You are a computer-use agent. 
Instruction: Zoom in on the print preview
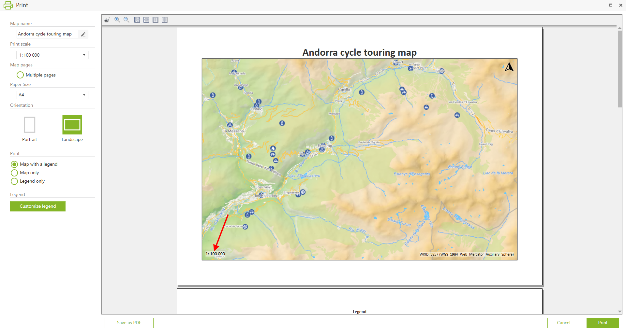point(117,20)
